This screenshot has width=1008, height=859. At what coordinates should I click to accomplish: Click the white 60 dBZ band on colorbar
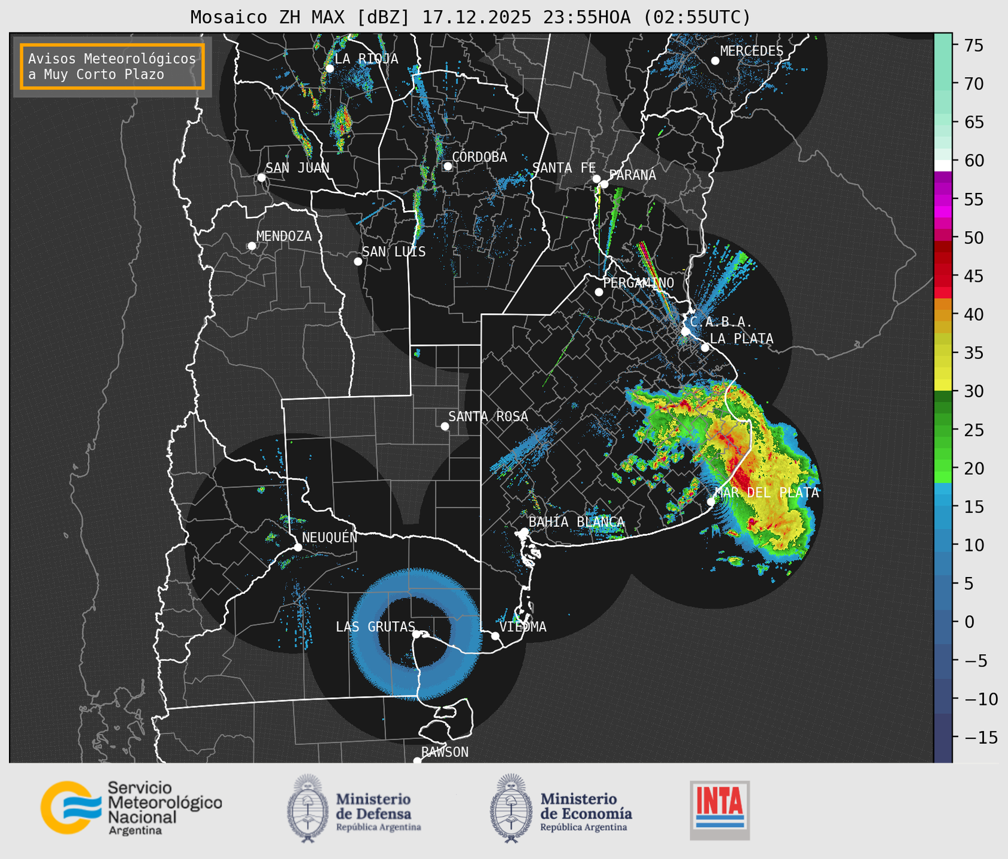click(x=943, y=165)
